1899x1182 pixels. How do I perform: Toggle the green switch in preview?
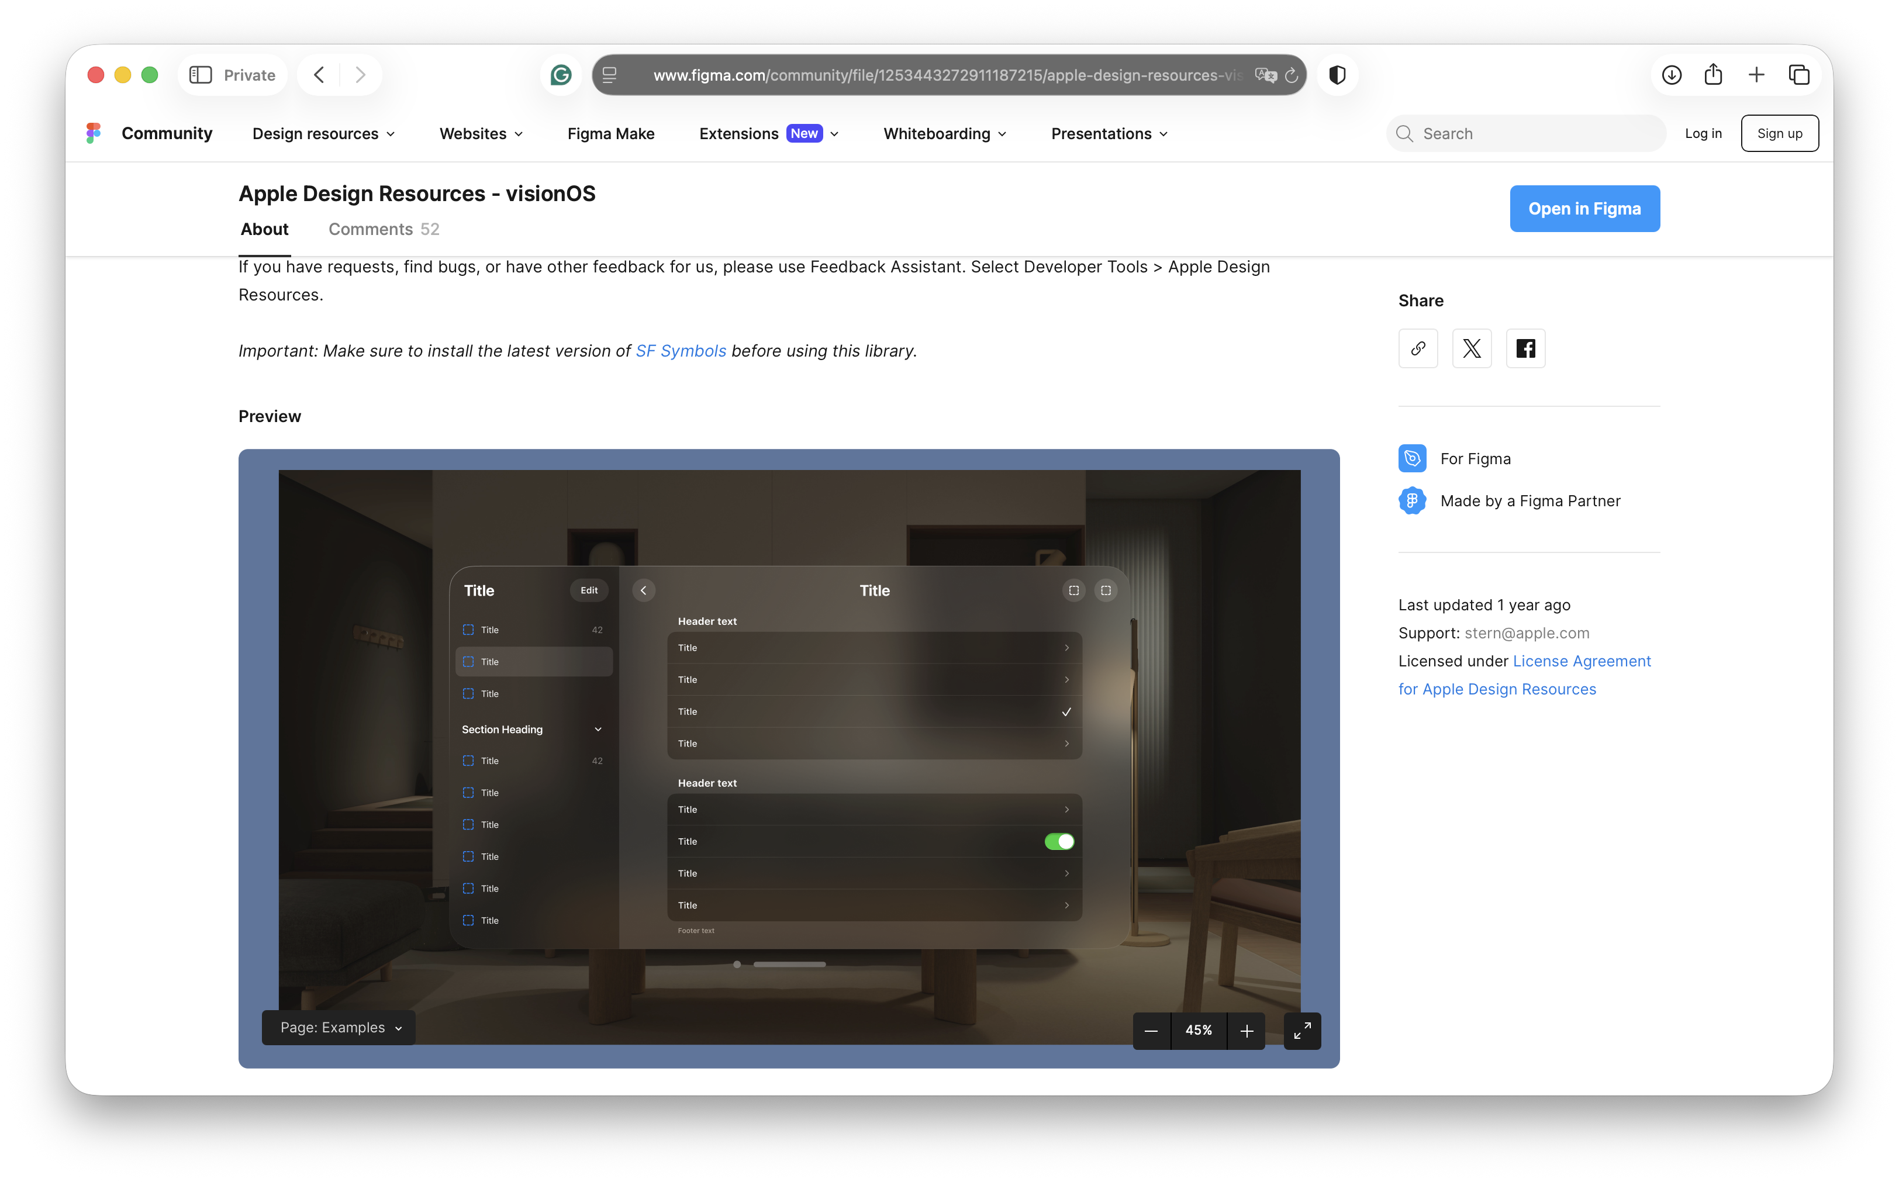tap(1059, 842)
